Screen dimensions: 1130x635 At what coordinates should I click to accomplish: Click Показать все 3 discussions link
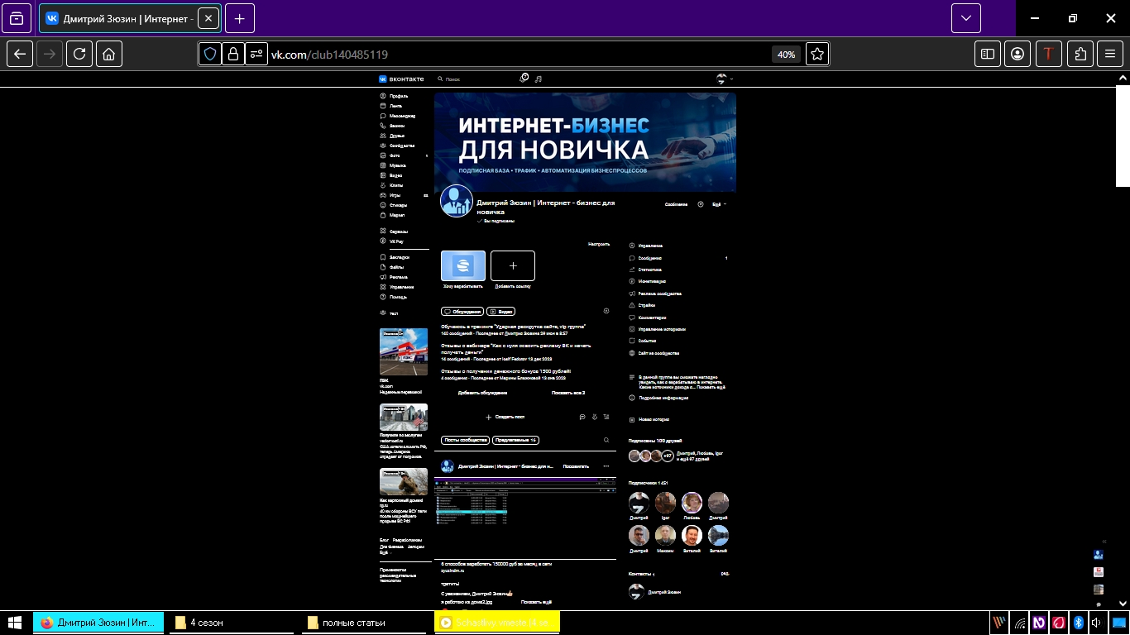pos(568,393)
